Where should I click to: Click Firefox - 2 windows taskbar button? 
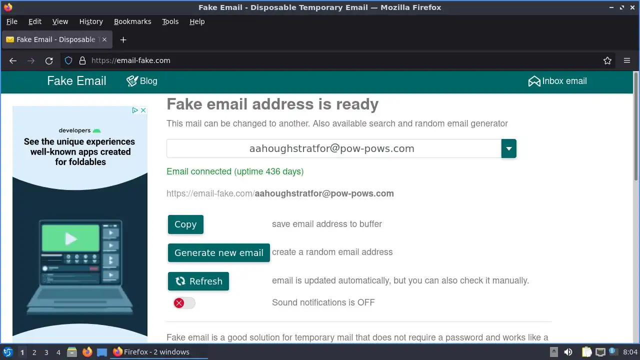coord(159,352)
